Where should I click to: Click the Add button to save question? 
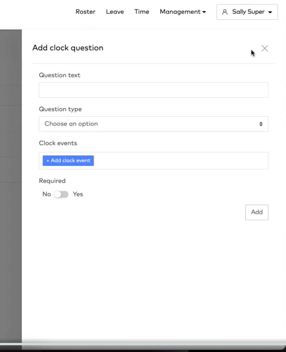click(257, 212)
